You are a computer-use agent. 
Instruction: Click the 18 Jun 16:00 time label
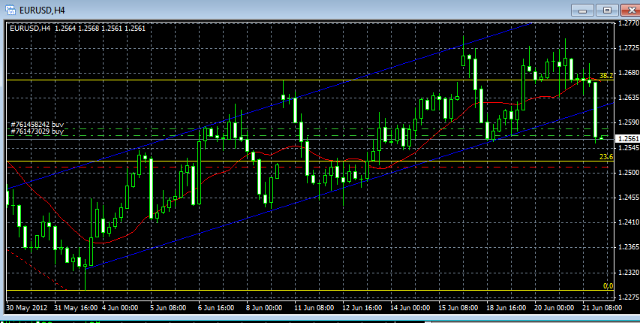coord(506,307)
